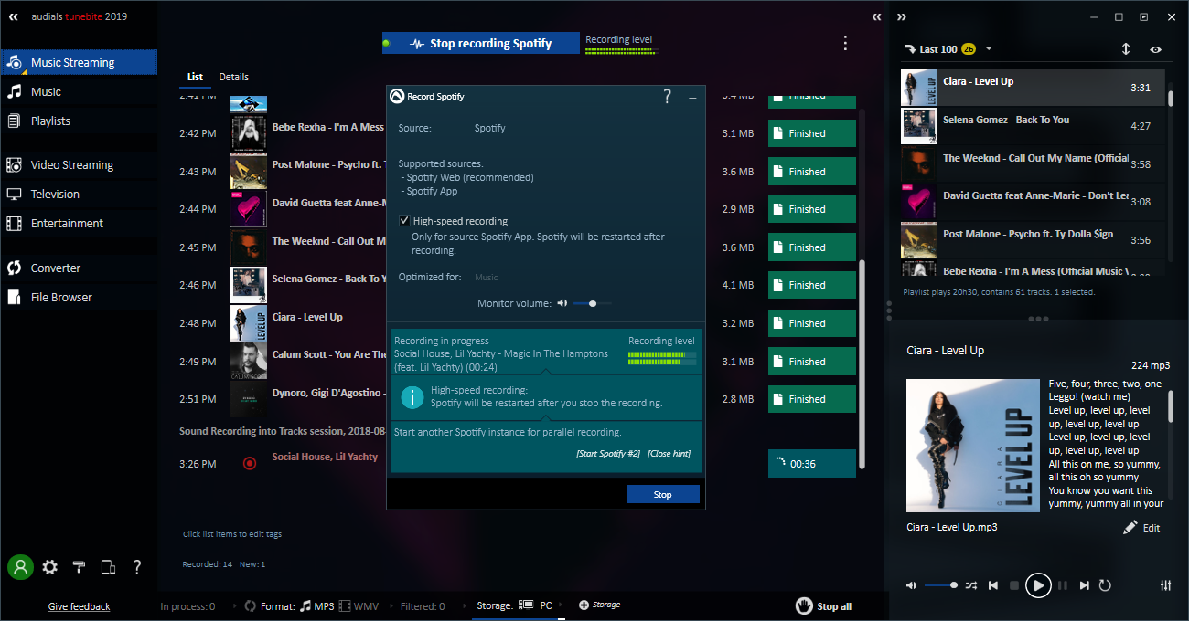Select Post Malone track in playlist
This screenshot has height=621, width=1189.
click(1033, 240)
